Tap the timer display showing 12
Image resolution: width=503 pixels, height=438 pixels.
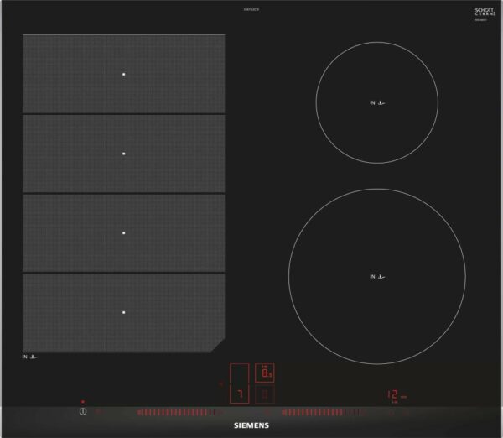397,395
